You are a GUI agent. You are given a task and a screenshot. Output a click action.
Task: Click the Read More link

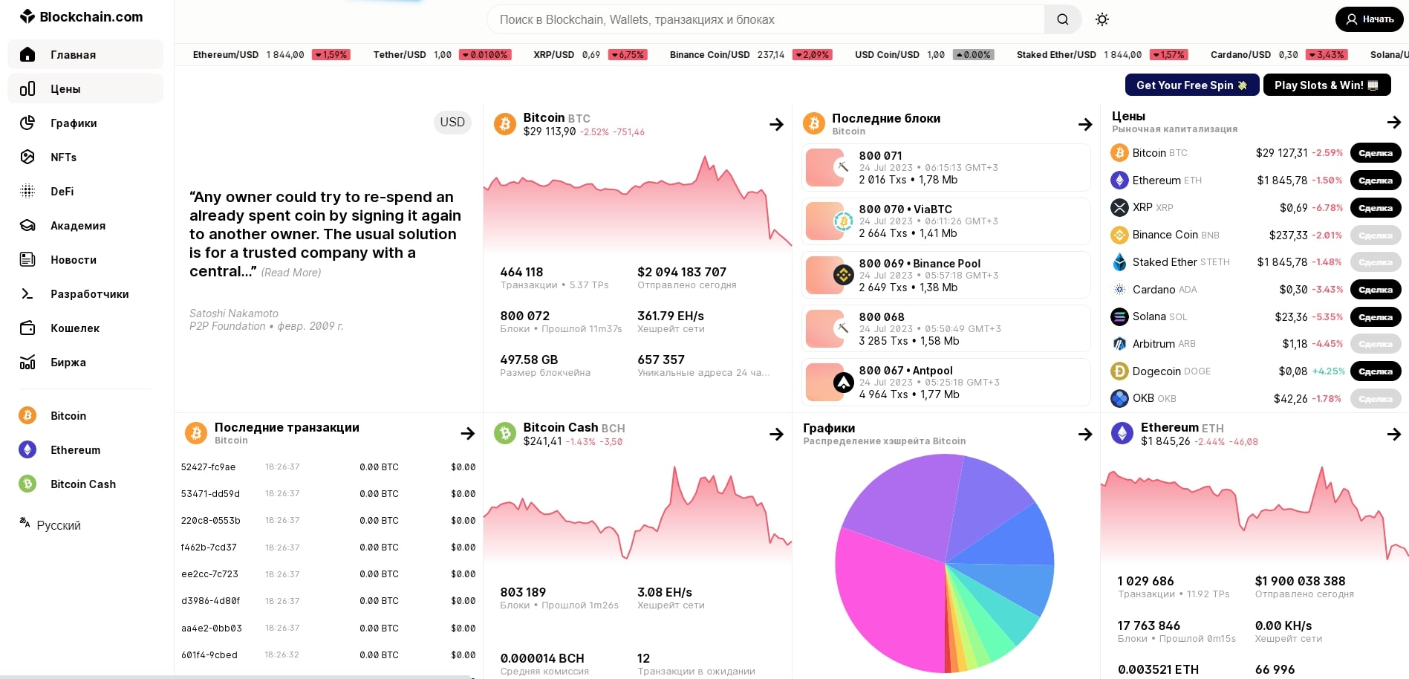(291, 273)
